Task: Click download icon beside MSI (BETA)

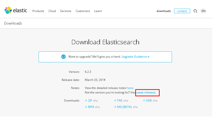Action: 115,107
